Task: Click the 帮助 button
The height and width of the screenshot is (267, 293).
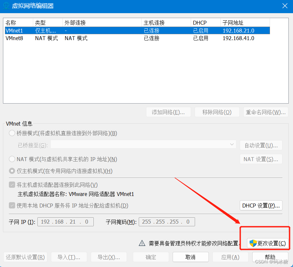Action: [270, 257]
